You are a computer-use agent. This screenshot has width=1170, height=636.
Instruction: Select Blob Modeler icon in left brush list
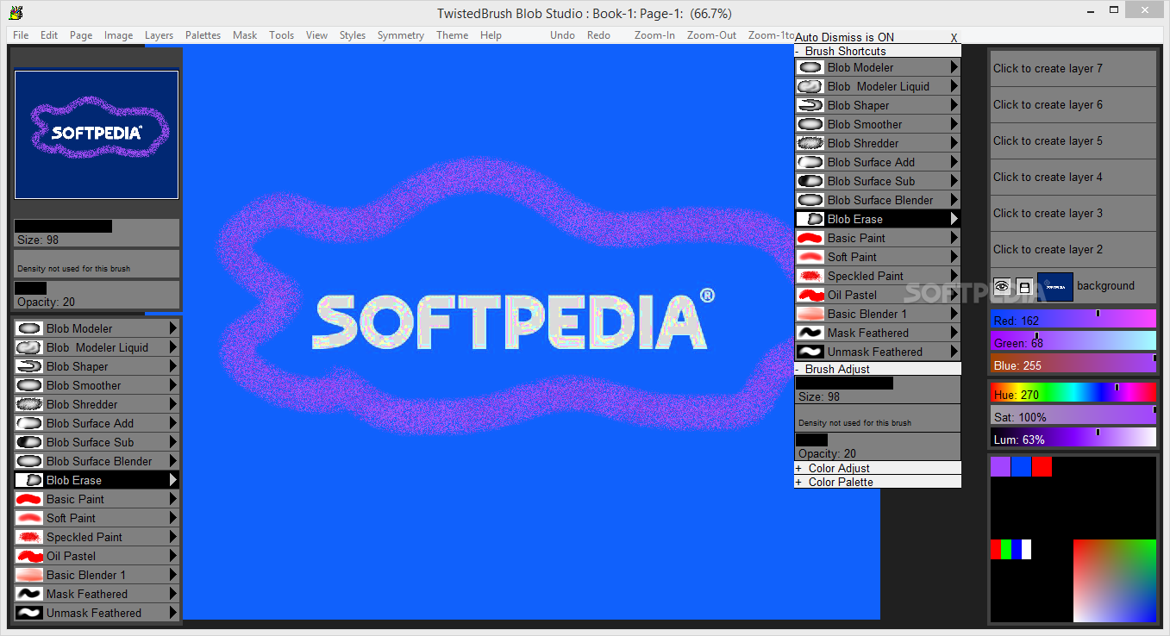click(x=29, y=328)
